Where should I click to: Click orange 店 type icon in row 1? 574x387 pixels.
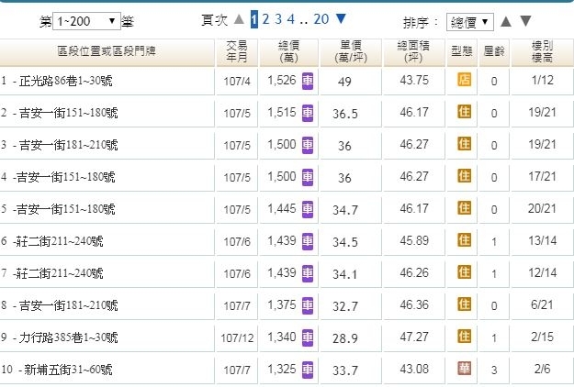coord(464,81)
